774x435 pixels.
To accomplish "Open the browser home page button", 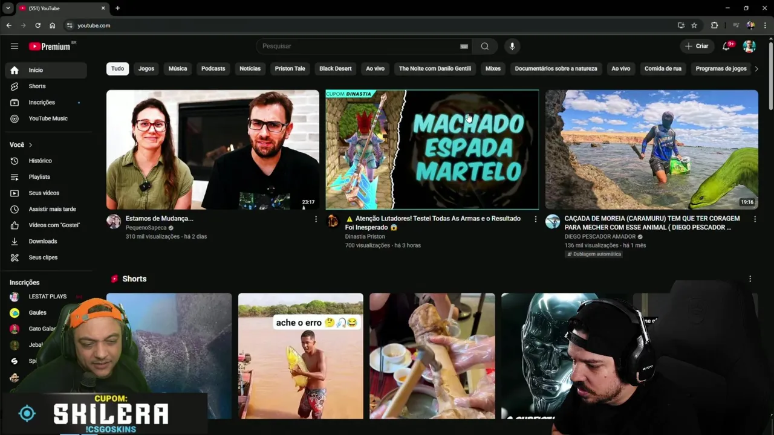I will pyautogui.click(x=52, y=25).
